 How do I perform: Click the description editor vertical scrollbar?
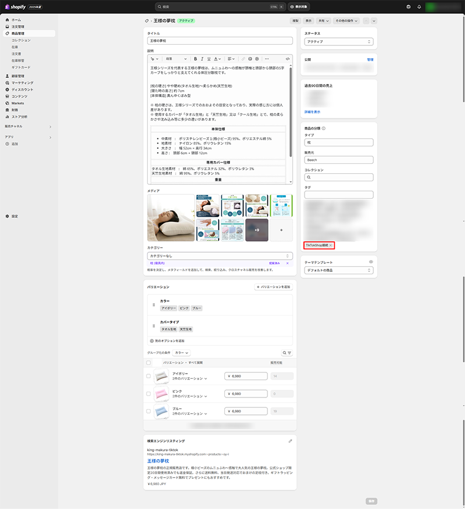[x=291, y=113]
